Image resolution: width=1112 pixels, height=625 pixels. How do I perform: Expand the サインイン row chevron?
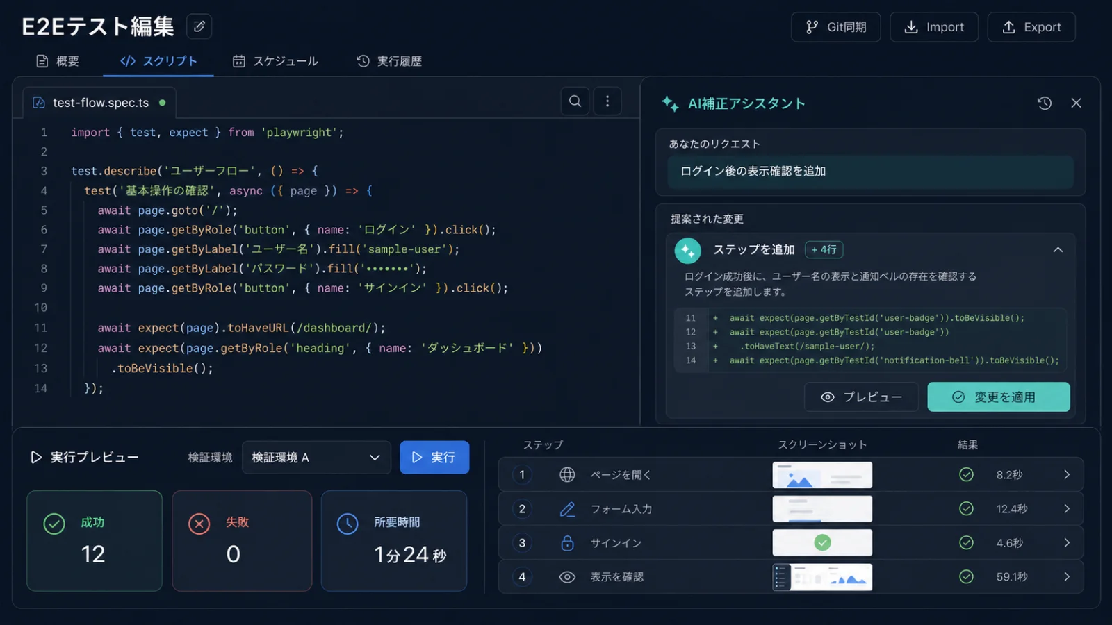1067,543
